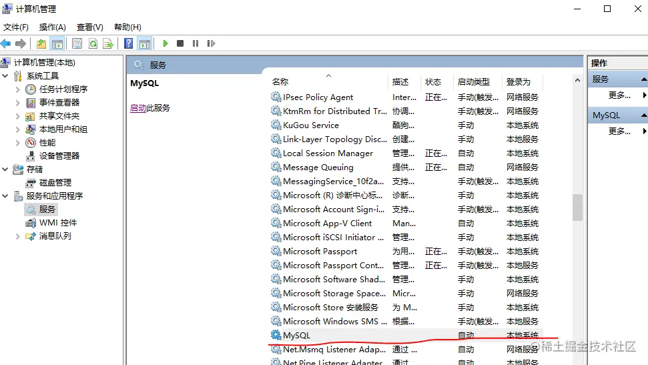648x365 pixels.
Task: Click the Up one level folder icon
Action: point(41,43)
